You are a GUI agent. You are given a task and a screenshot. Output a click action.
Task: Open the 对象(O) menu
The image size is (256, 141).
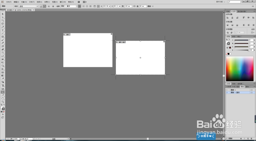click(x=24, y=2)
